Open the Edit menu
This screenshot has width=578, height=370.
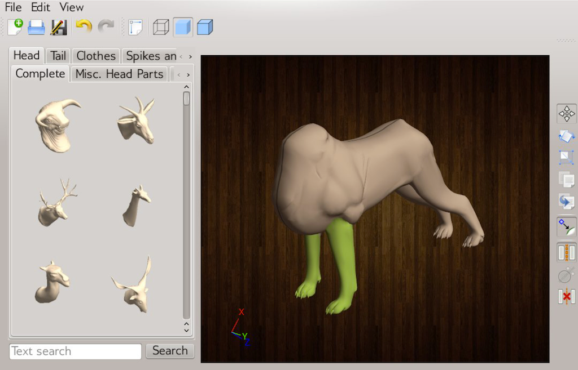click(x=40, y=7)
